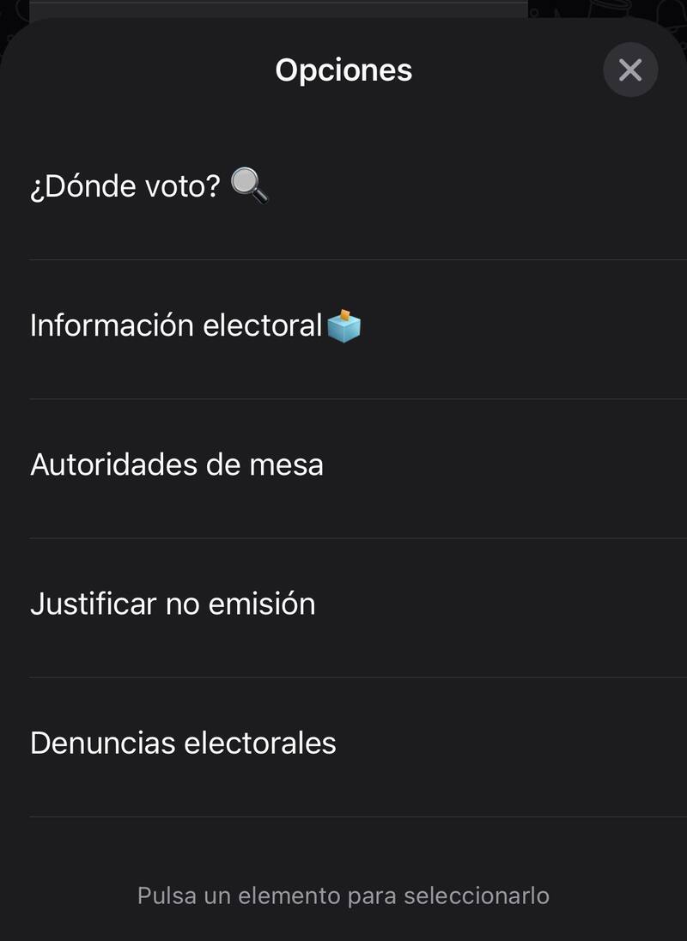Tap the ballot box emoji

click(x=344, y=325)
